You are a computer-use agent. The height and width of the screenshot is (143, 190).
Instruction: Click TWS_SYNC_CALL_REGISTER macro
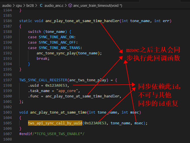(x=43, y=80)
